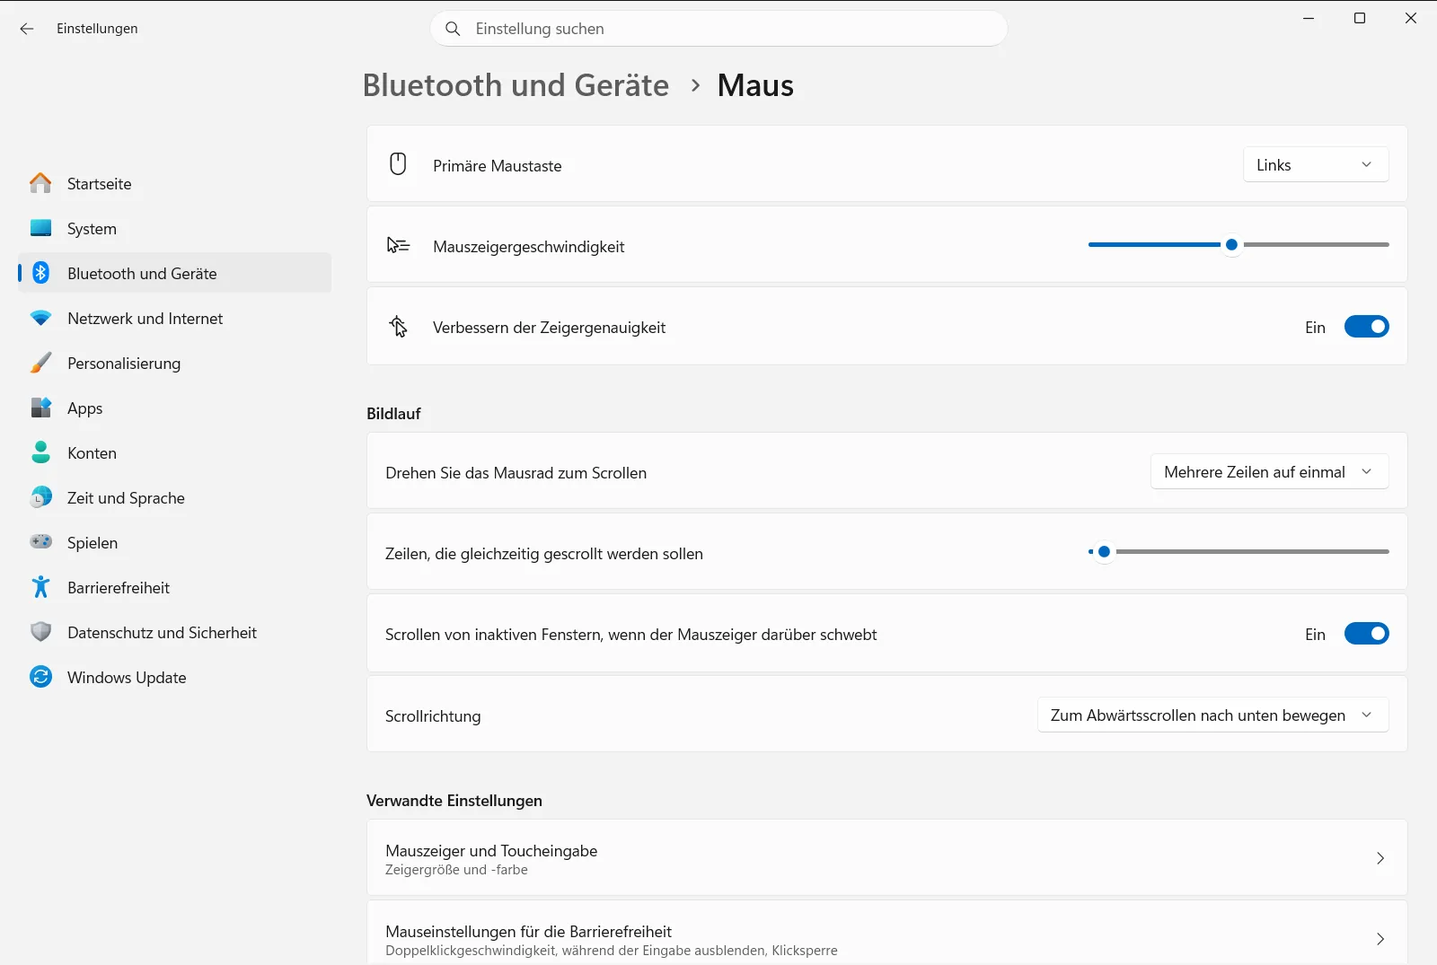Select System in the sidebar
Screen dimensions: 1437x965
coord(174,228)
